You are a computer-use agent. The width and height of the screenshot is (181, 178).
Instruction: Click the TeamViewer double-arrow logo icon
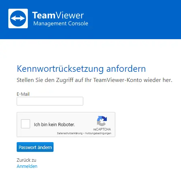18,18
